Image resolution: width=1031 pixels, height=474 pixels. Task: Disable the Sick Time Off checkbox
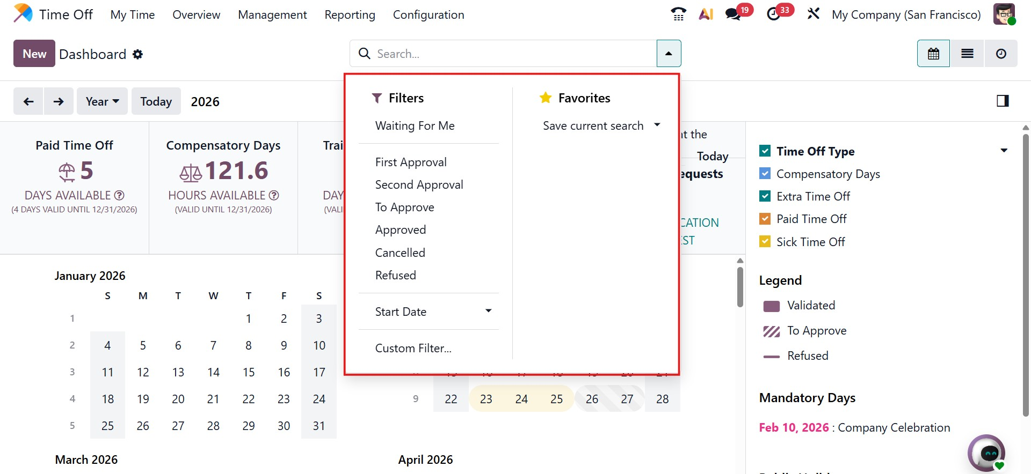coord(765,242)
